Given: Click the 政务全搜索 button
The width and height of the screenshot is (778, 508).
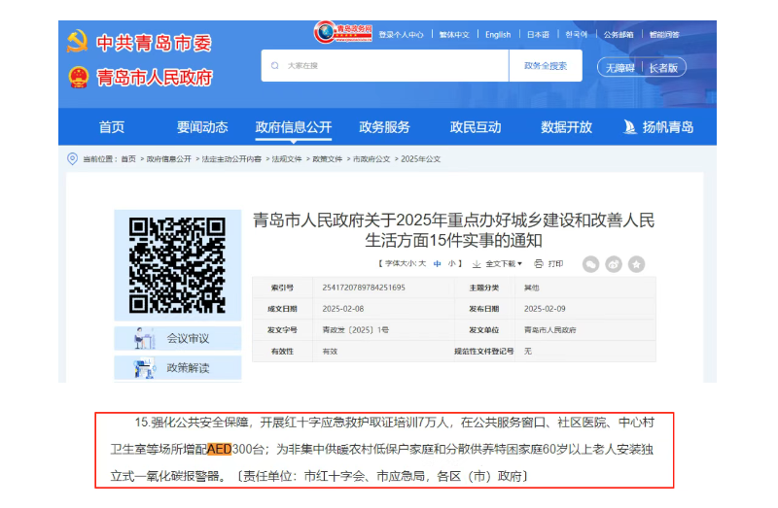Looking at the screenshot, I should click(545, 66).
